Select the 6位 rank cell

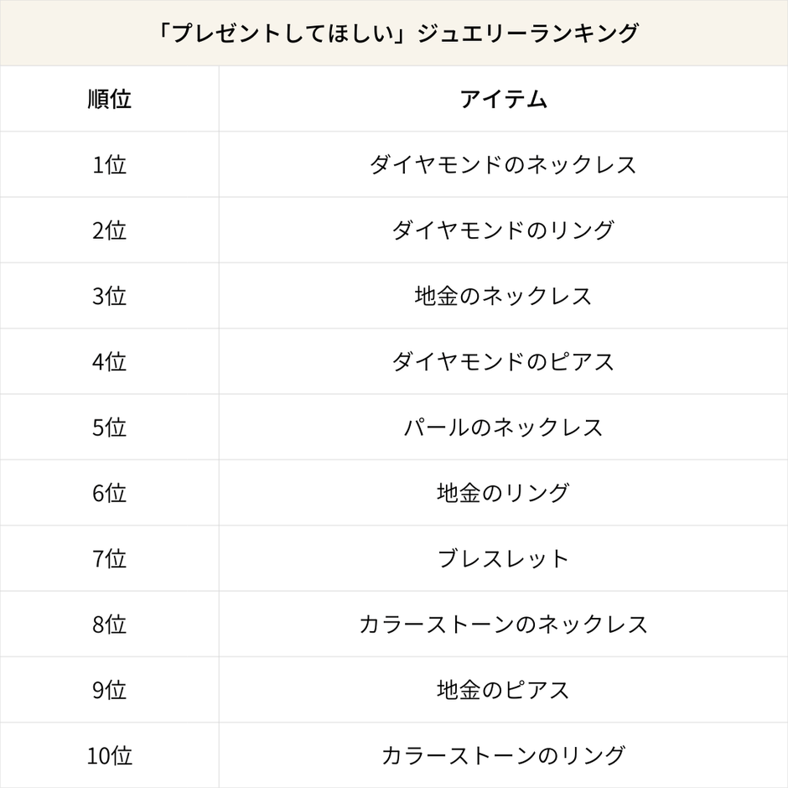coord(110,493)
